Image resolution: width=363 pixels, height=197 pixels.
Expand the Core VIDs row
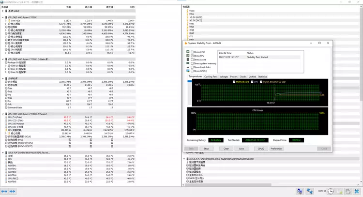[x=6, y=21]
